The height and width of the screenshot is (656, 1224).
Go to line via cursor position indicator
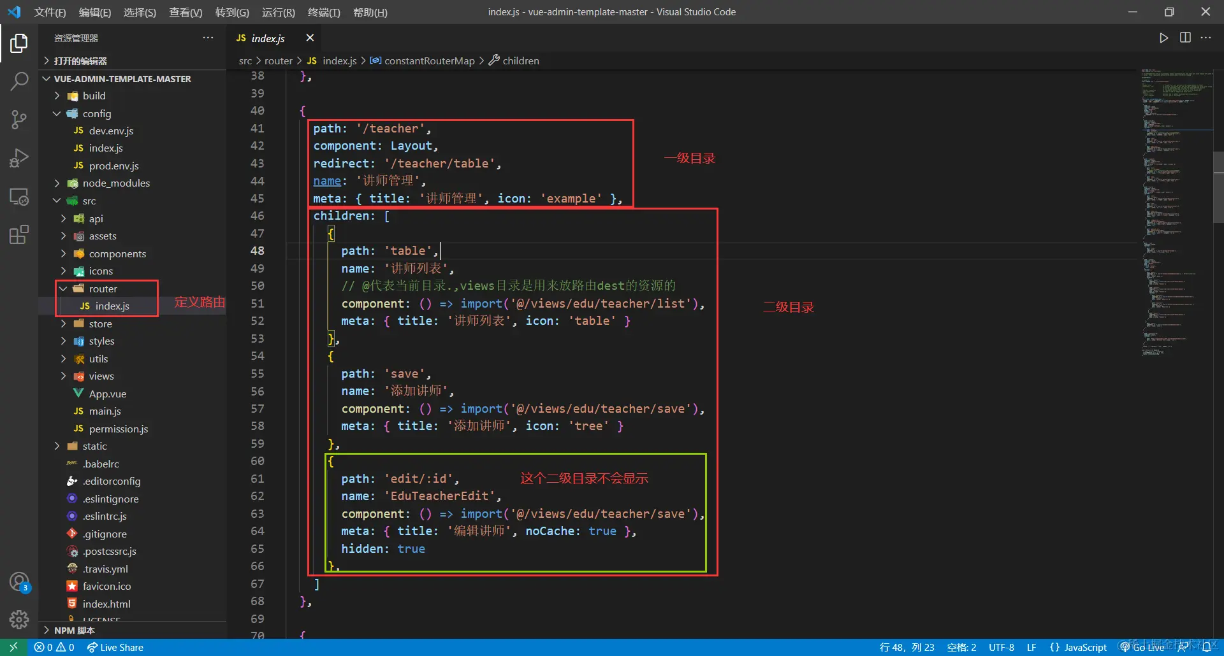point(907,647)
